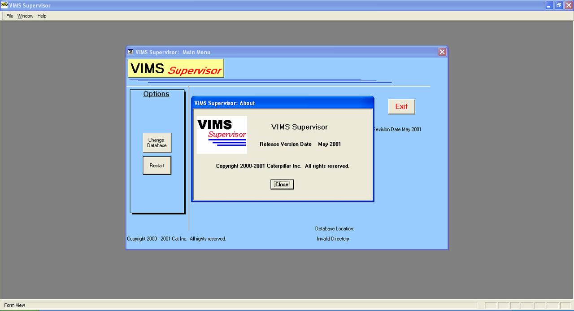Open the File menu
574x311 pixels.
coord(9,16)
